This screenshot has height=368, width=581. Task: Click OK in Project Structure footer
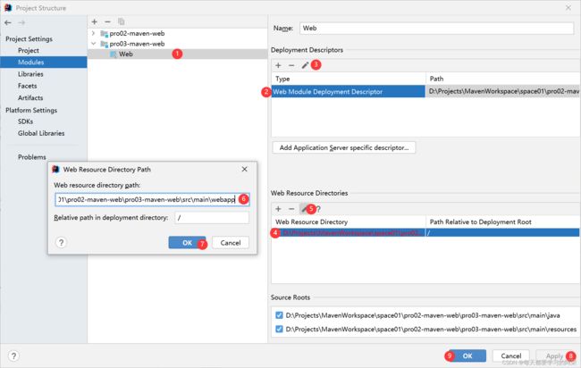point(467,355)
